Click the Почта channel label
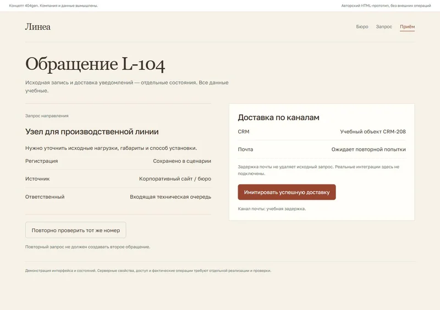The height and width of the screenshot is (310, 440). pos(245,150)
